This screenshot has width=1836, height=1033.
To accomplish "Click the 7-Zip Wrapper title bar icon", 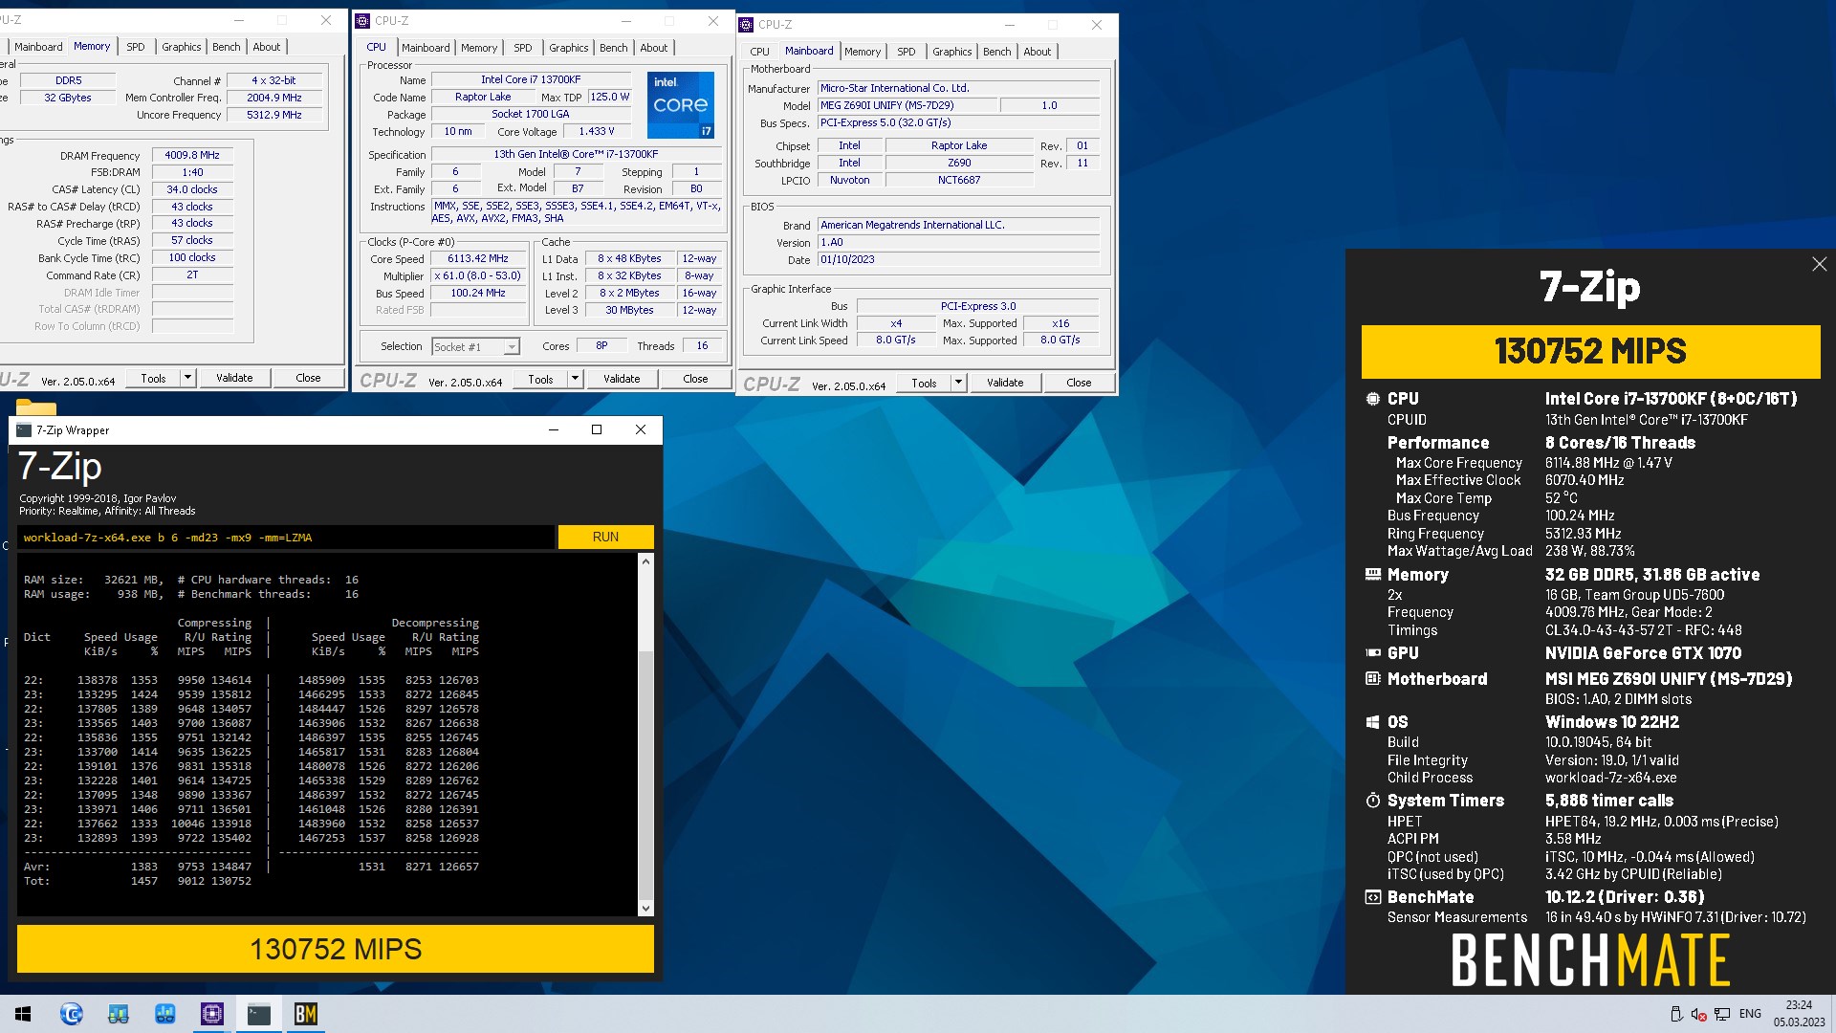I will tap(24, 430).
